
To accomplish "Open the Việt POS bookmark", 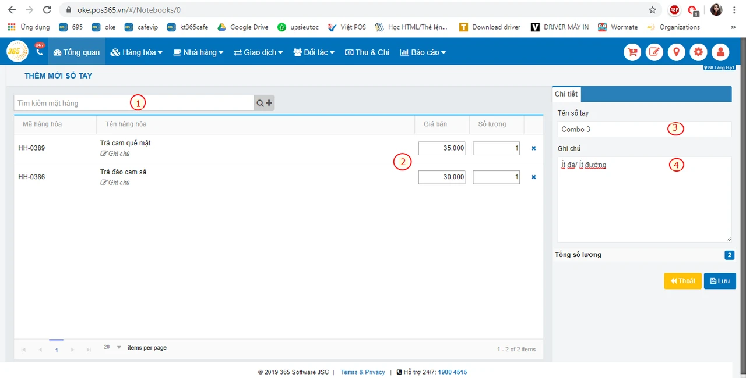I will click(347, 27).
